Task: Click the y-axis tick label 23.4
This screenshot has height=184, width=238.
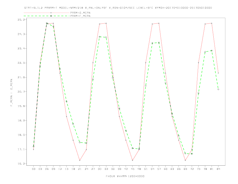Action: point(21,49)
